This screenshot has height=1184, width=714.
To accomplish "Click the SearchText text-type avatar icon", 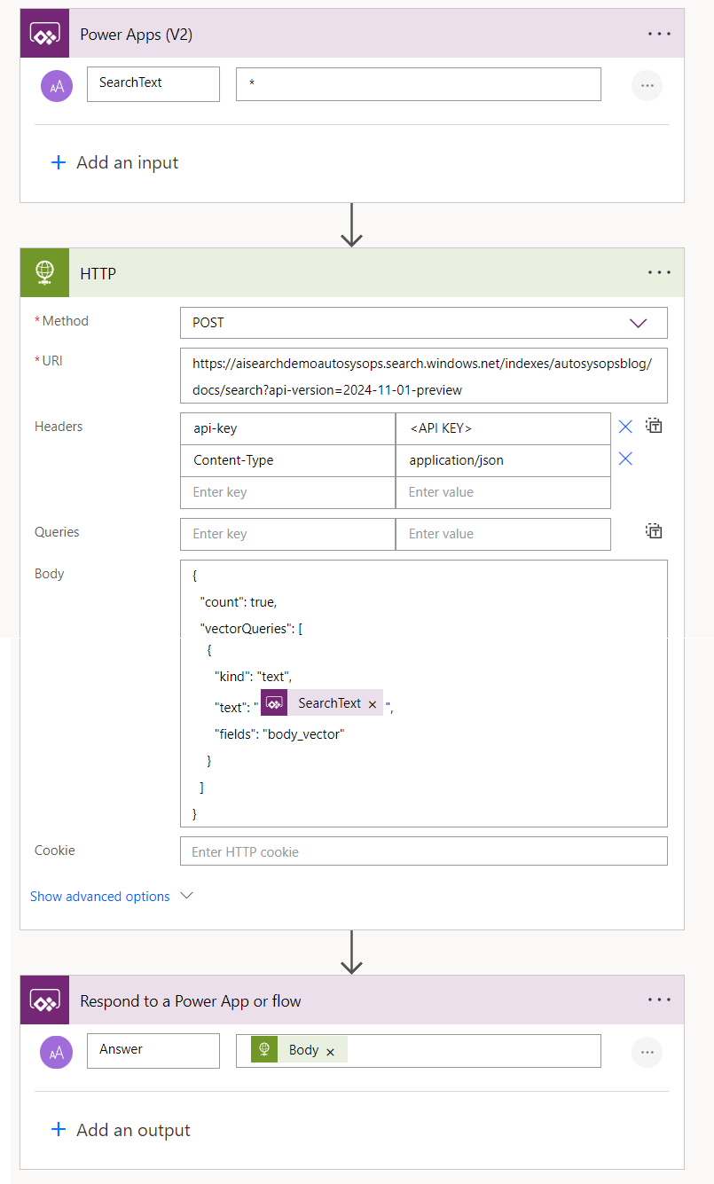I will point(57,85).
